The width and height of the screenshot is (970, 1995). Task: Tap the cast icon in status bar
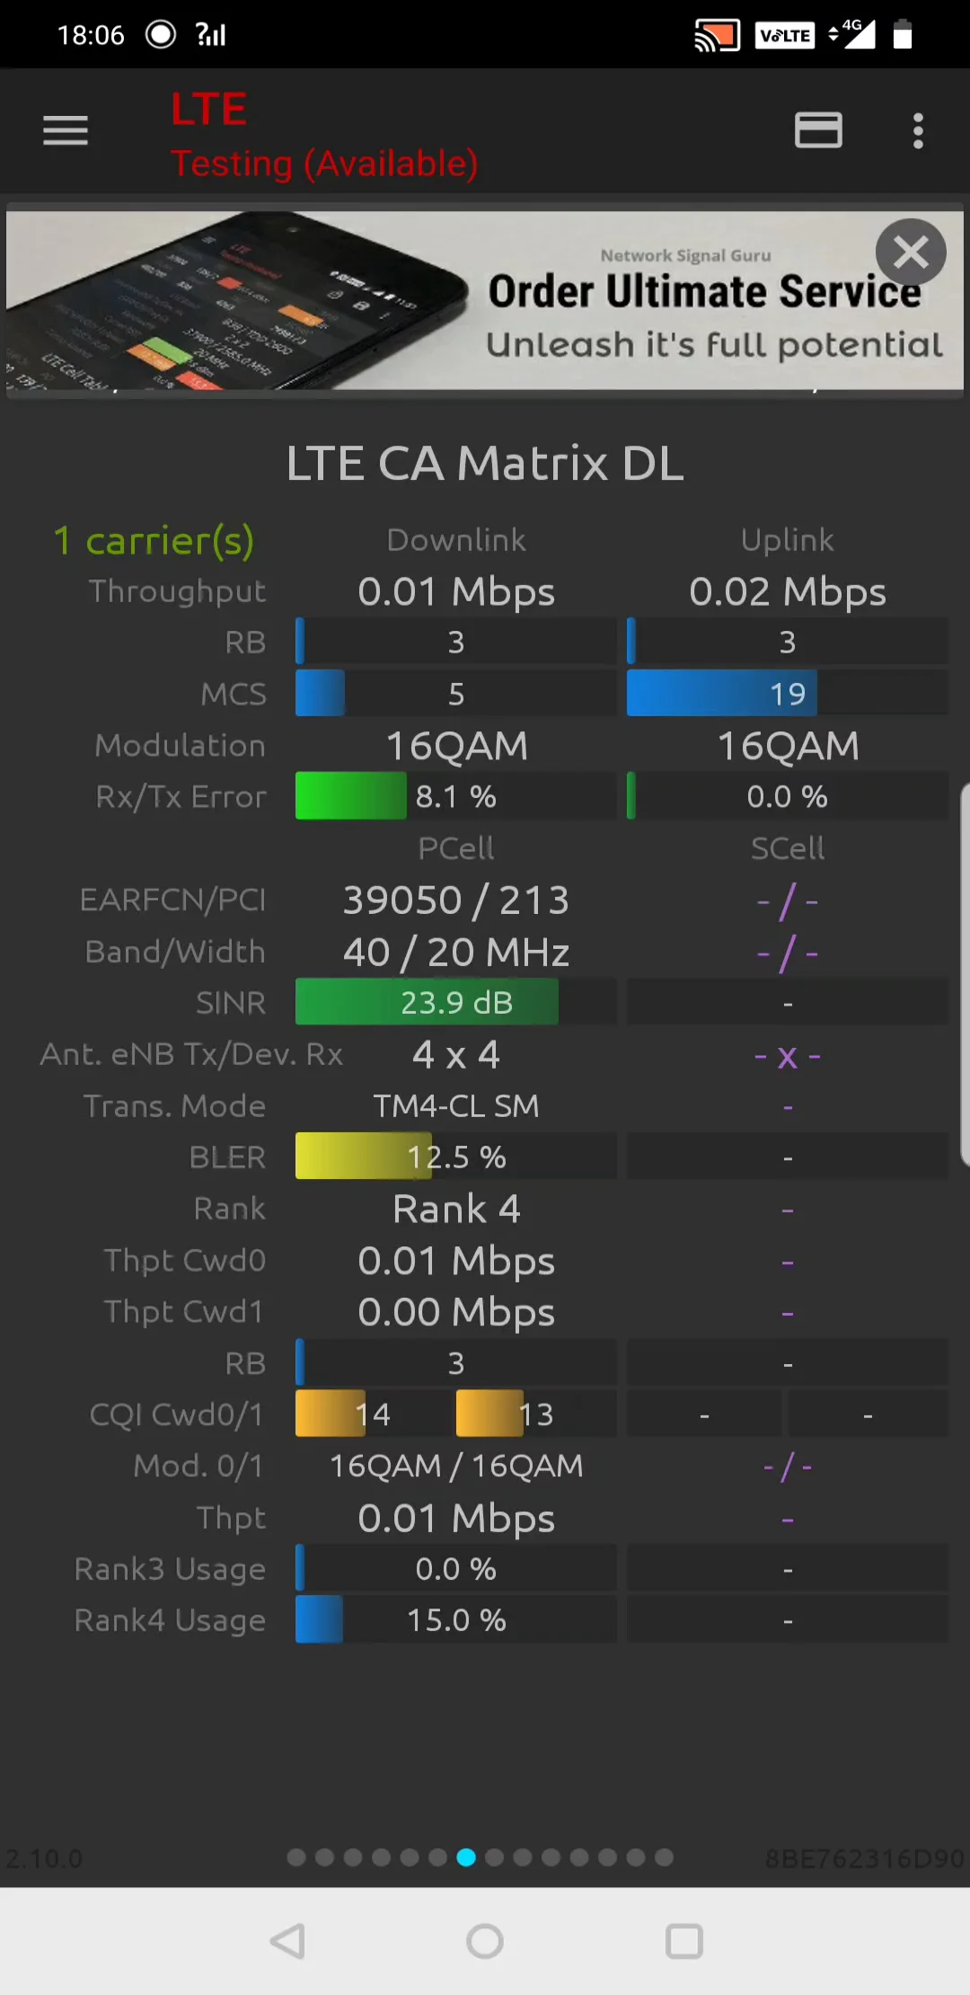pos(717,35)
